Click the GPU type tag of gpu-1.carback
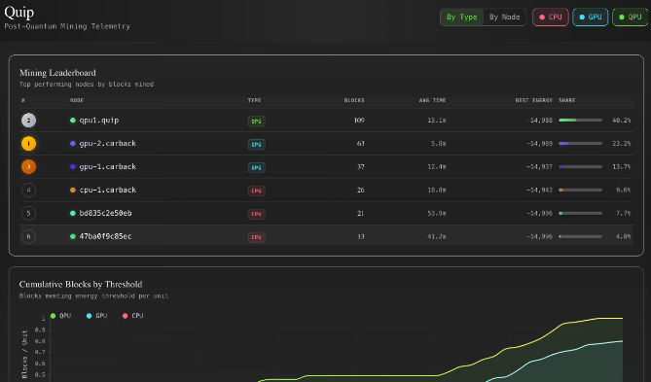 256,167
